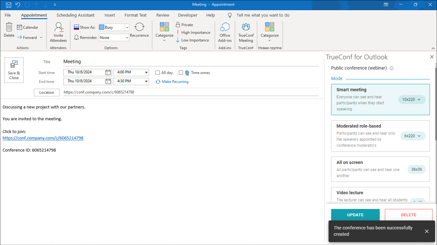This screenshot has height=245, width=437.
Task: Open Calendar from Actions group
Action: (x=28, y=27)
